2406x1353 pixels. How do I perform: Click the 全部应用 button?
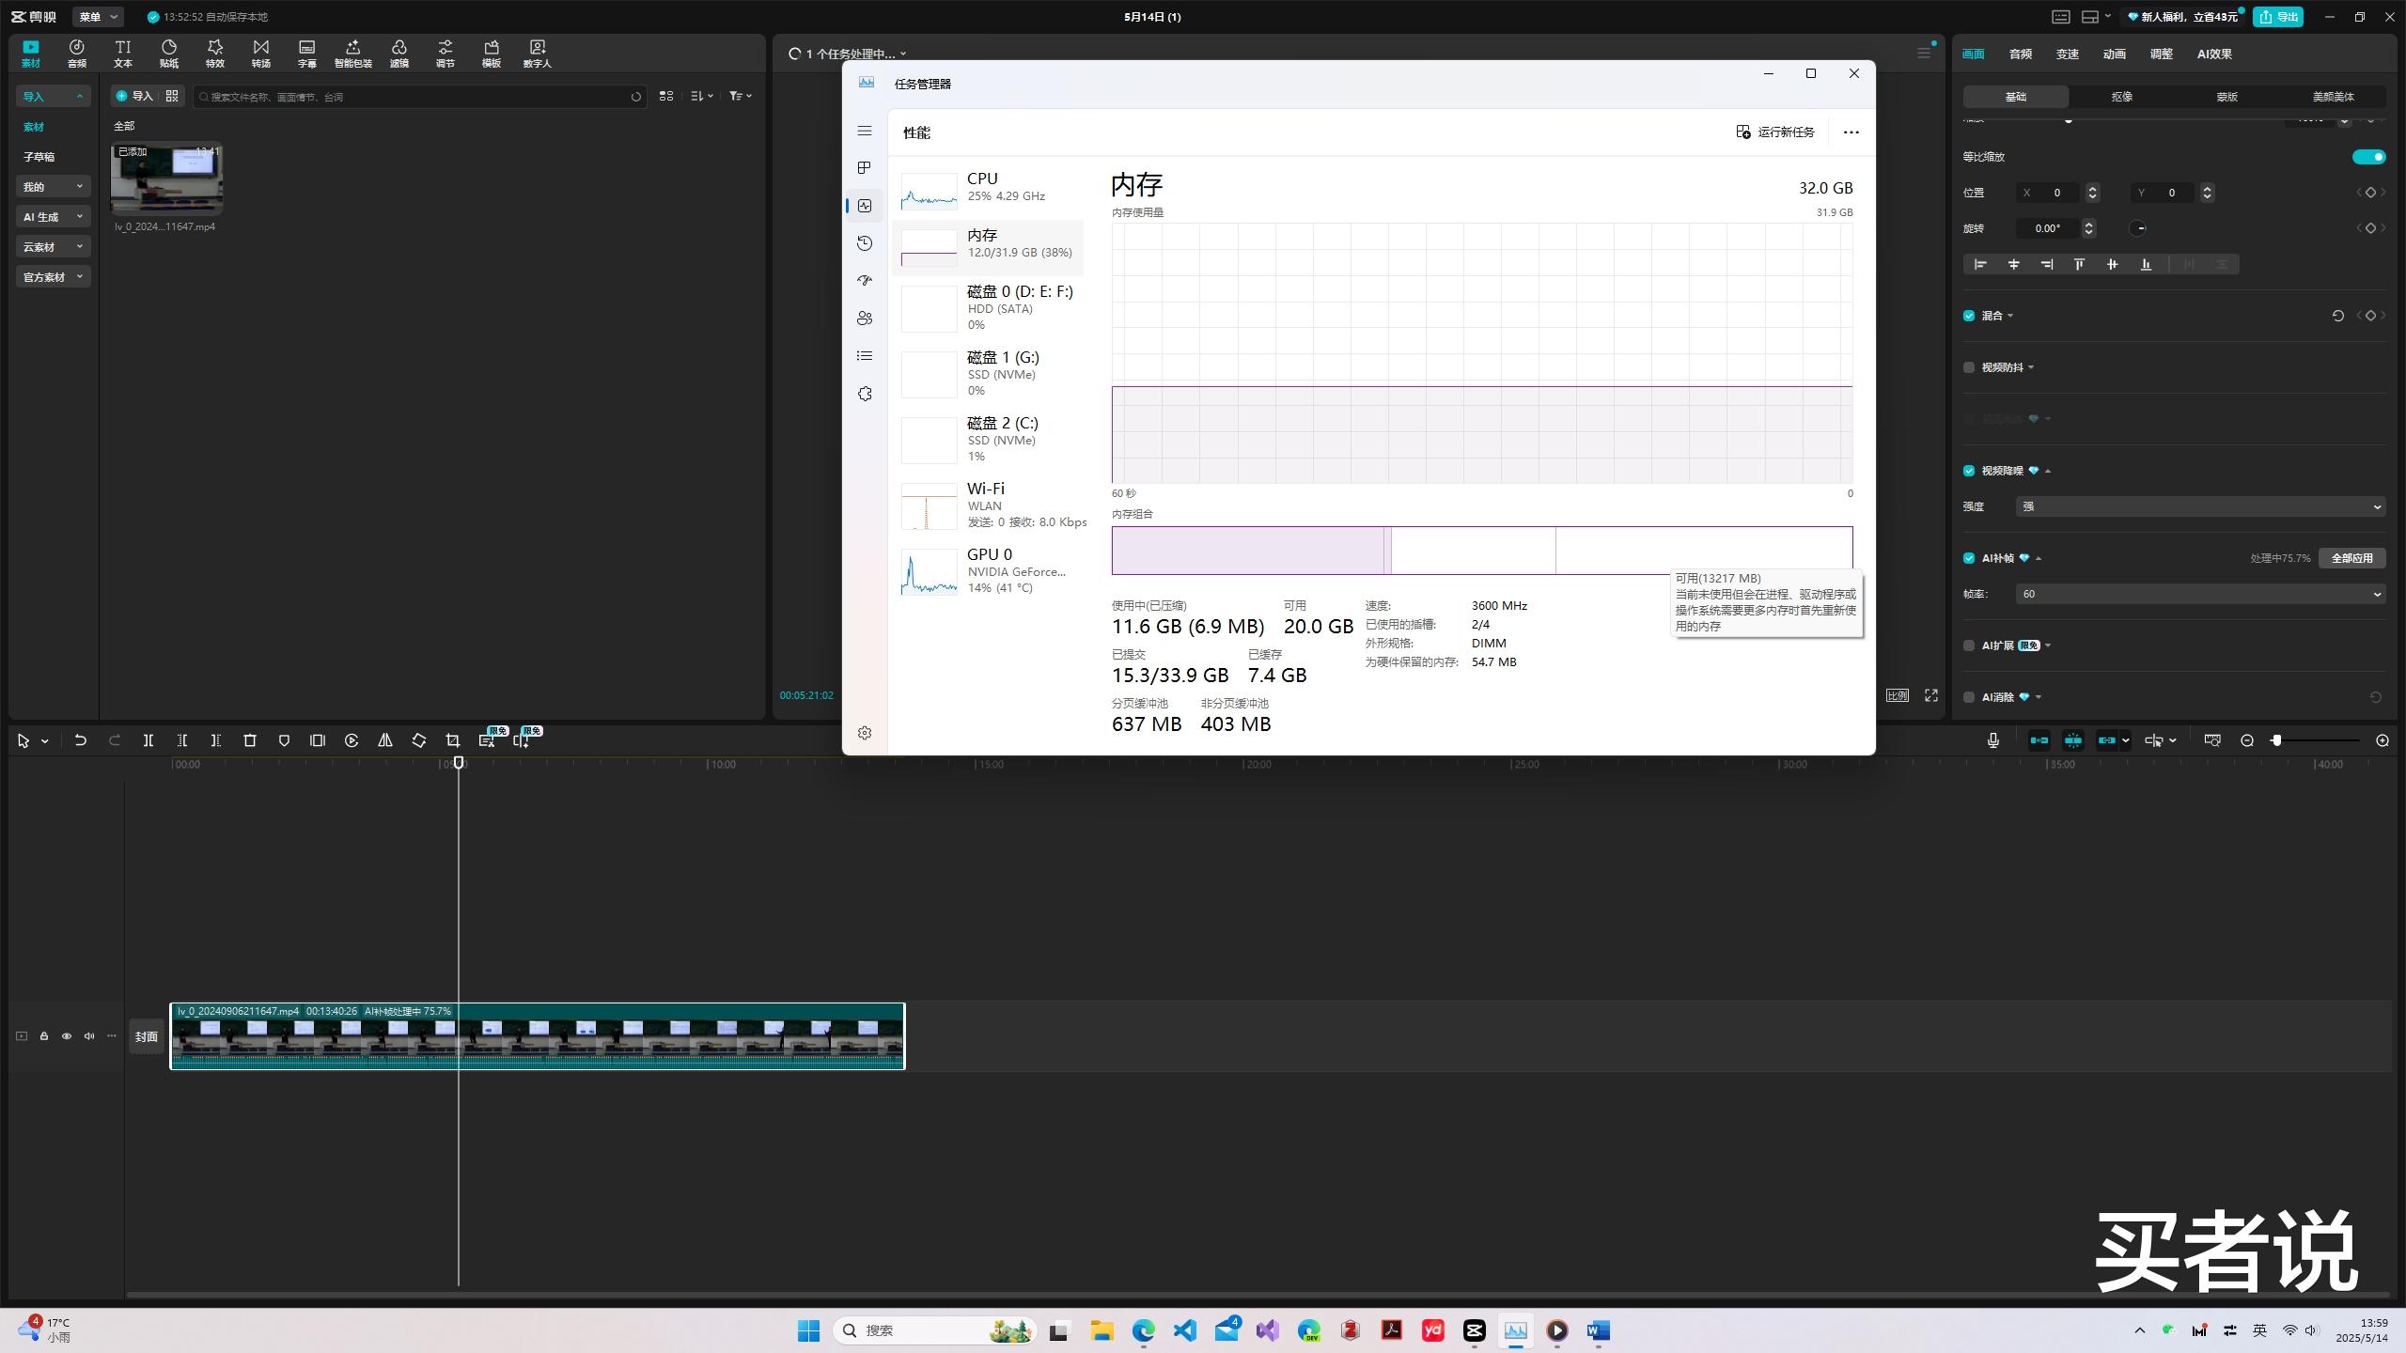point(2351,558)
